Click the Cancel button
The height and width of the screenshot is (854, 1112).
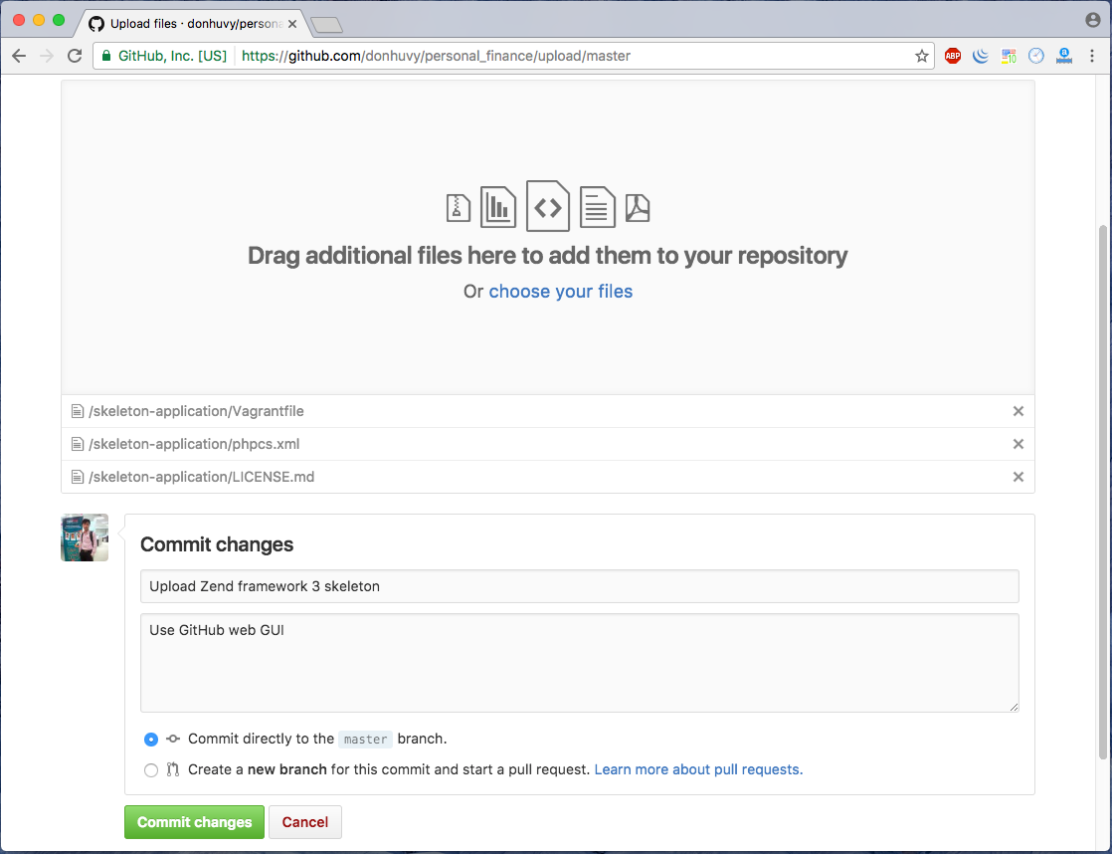305,822
